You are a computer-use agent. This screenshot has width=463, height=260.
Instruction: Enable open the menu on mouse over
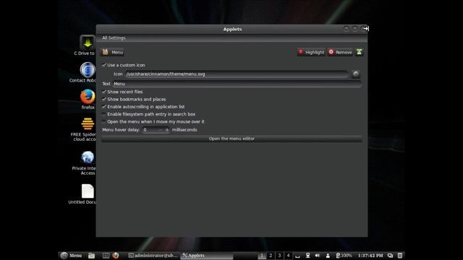[x=103, y=121]
